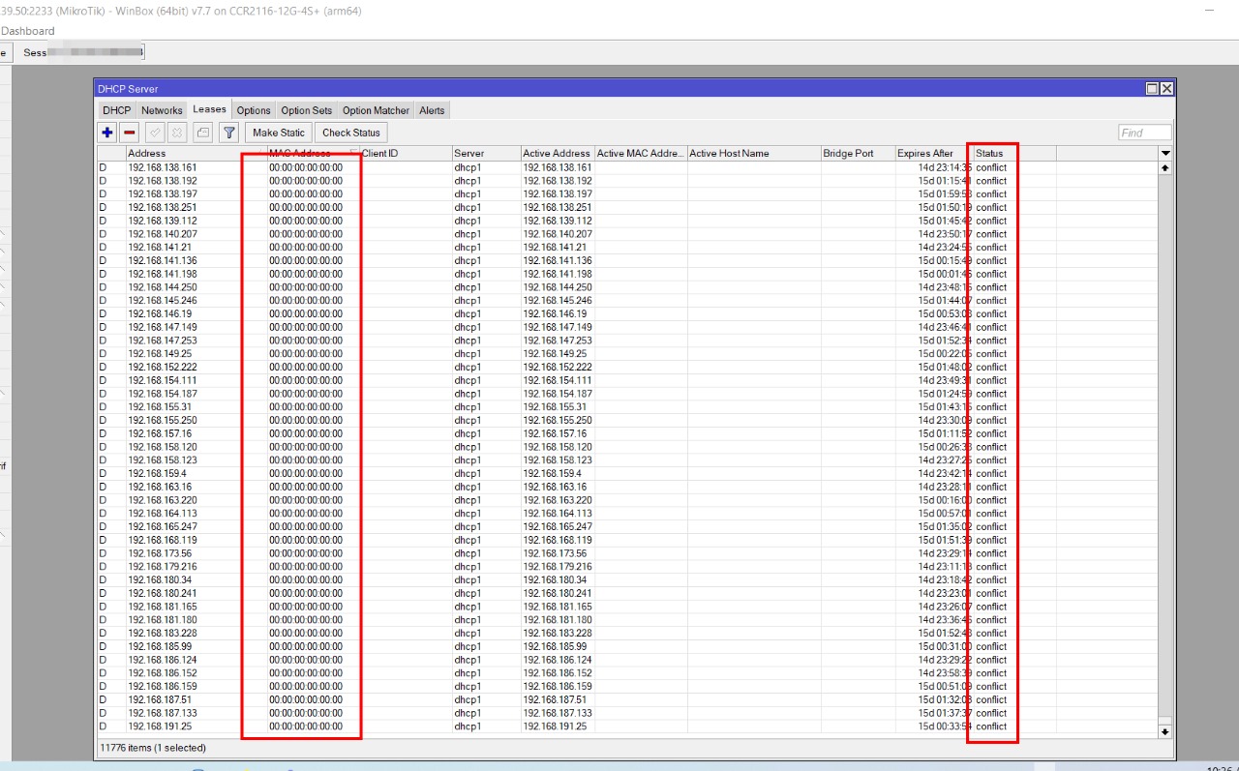Open the column selection dropdown arrow
The width and height of the screenshot is (1239, 771).
(x=1165, y=153)
